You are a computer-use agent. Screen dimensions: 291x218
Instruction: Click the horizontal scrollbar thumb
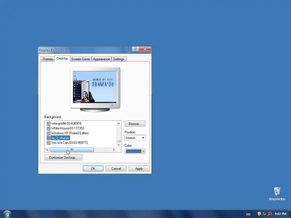(x=72, y=150)
